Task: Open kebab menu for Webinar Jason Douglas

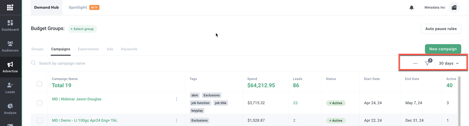Action: 177,99
